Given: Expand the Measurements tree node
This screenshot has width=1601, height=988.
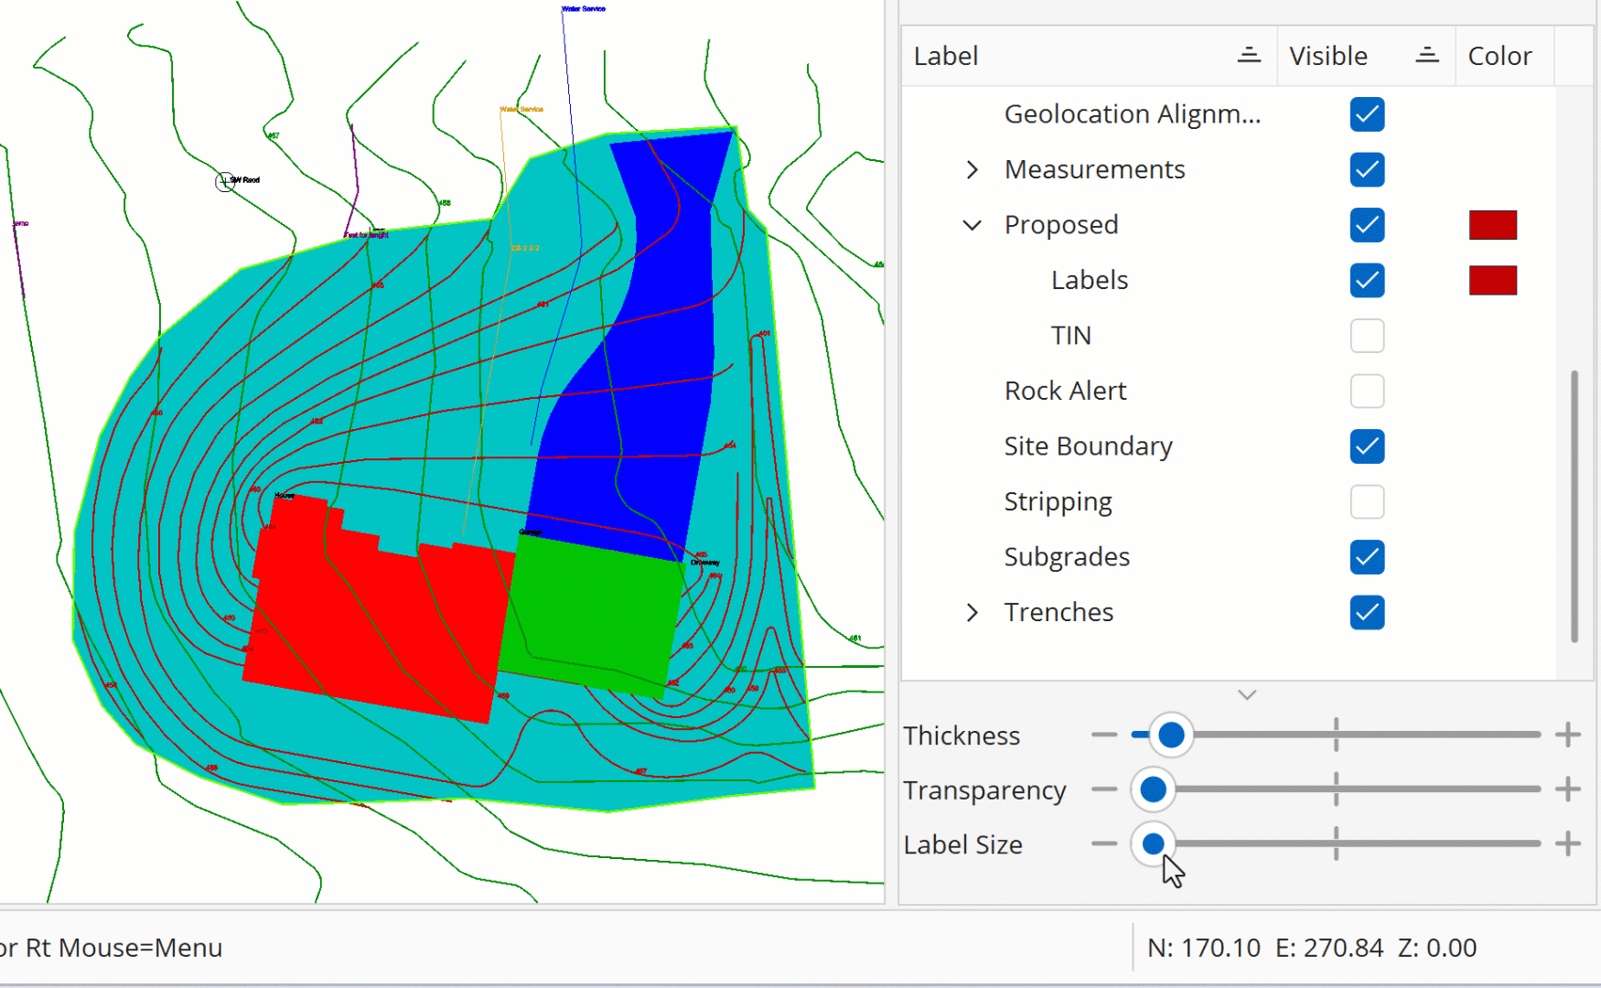Looking at the screenshot, I should pos(972,170).
